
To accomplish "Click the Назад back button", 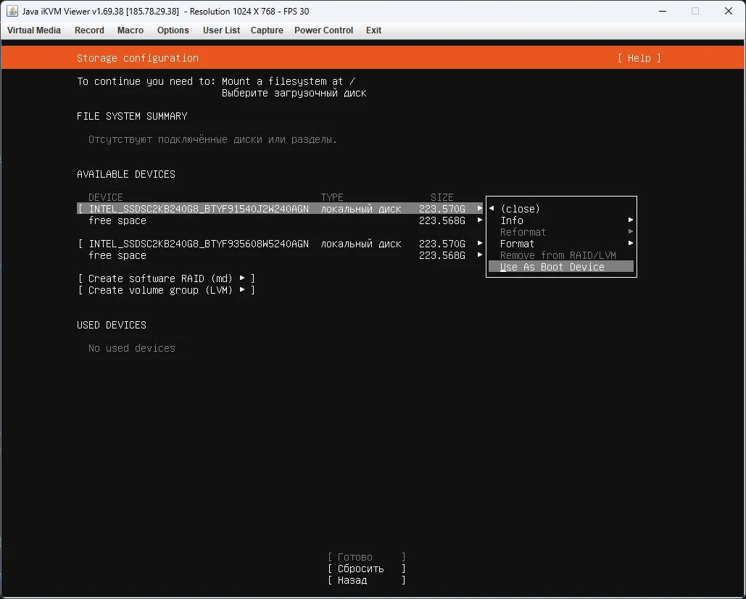I will point(366,580).
